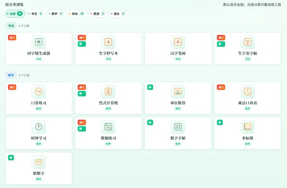Viewport: 287px width, 188px height.
Task: Click the 热门 badge on 田字格生成器
Action: point(12,38)
